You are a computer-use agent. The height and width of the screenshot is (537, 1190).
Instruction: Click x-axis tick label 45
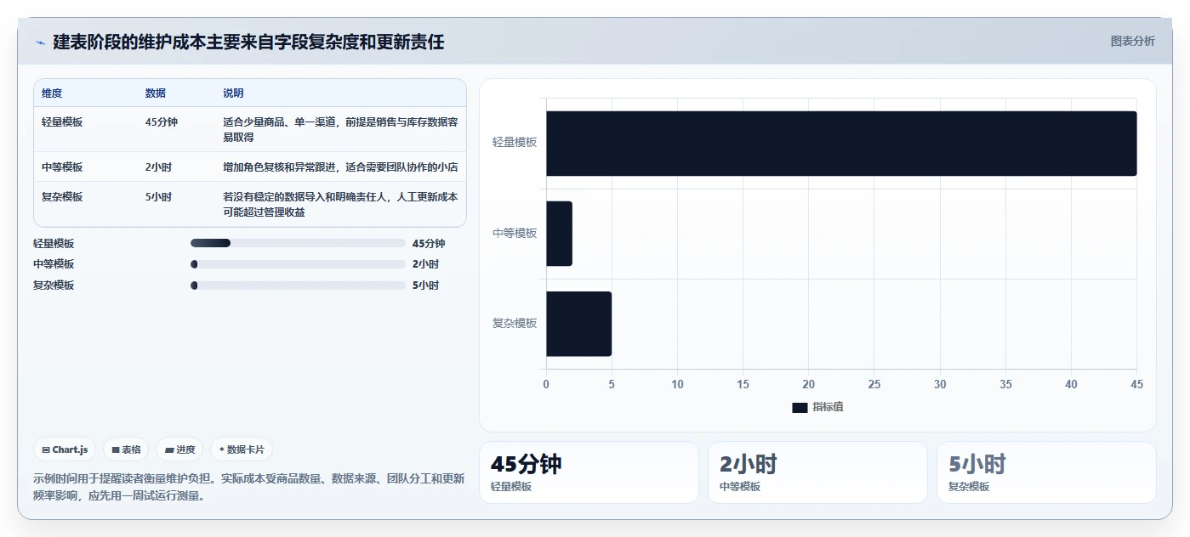pyautogui.click(x=1136, y=385)
